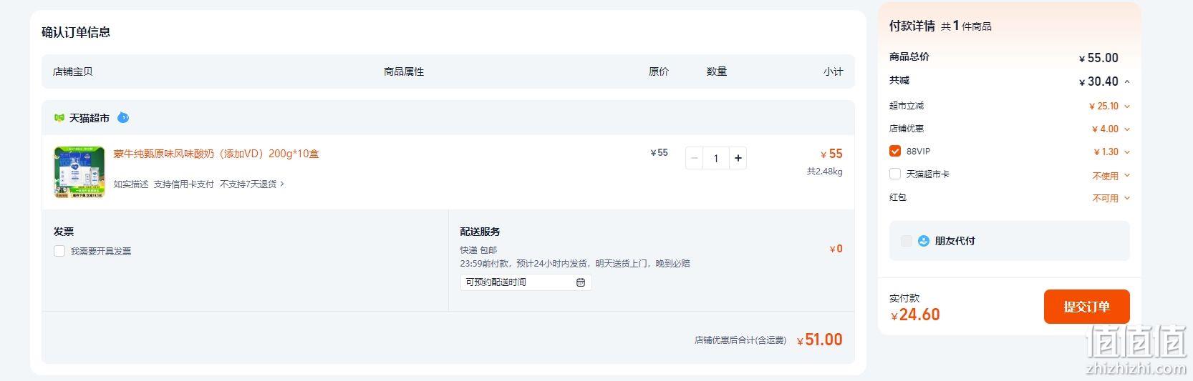Image resolution: width=1193 pixels, height=381 pixels.
Task: Click the 配送服务 section heading
Action: (480, 232)
